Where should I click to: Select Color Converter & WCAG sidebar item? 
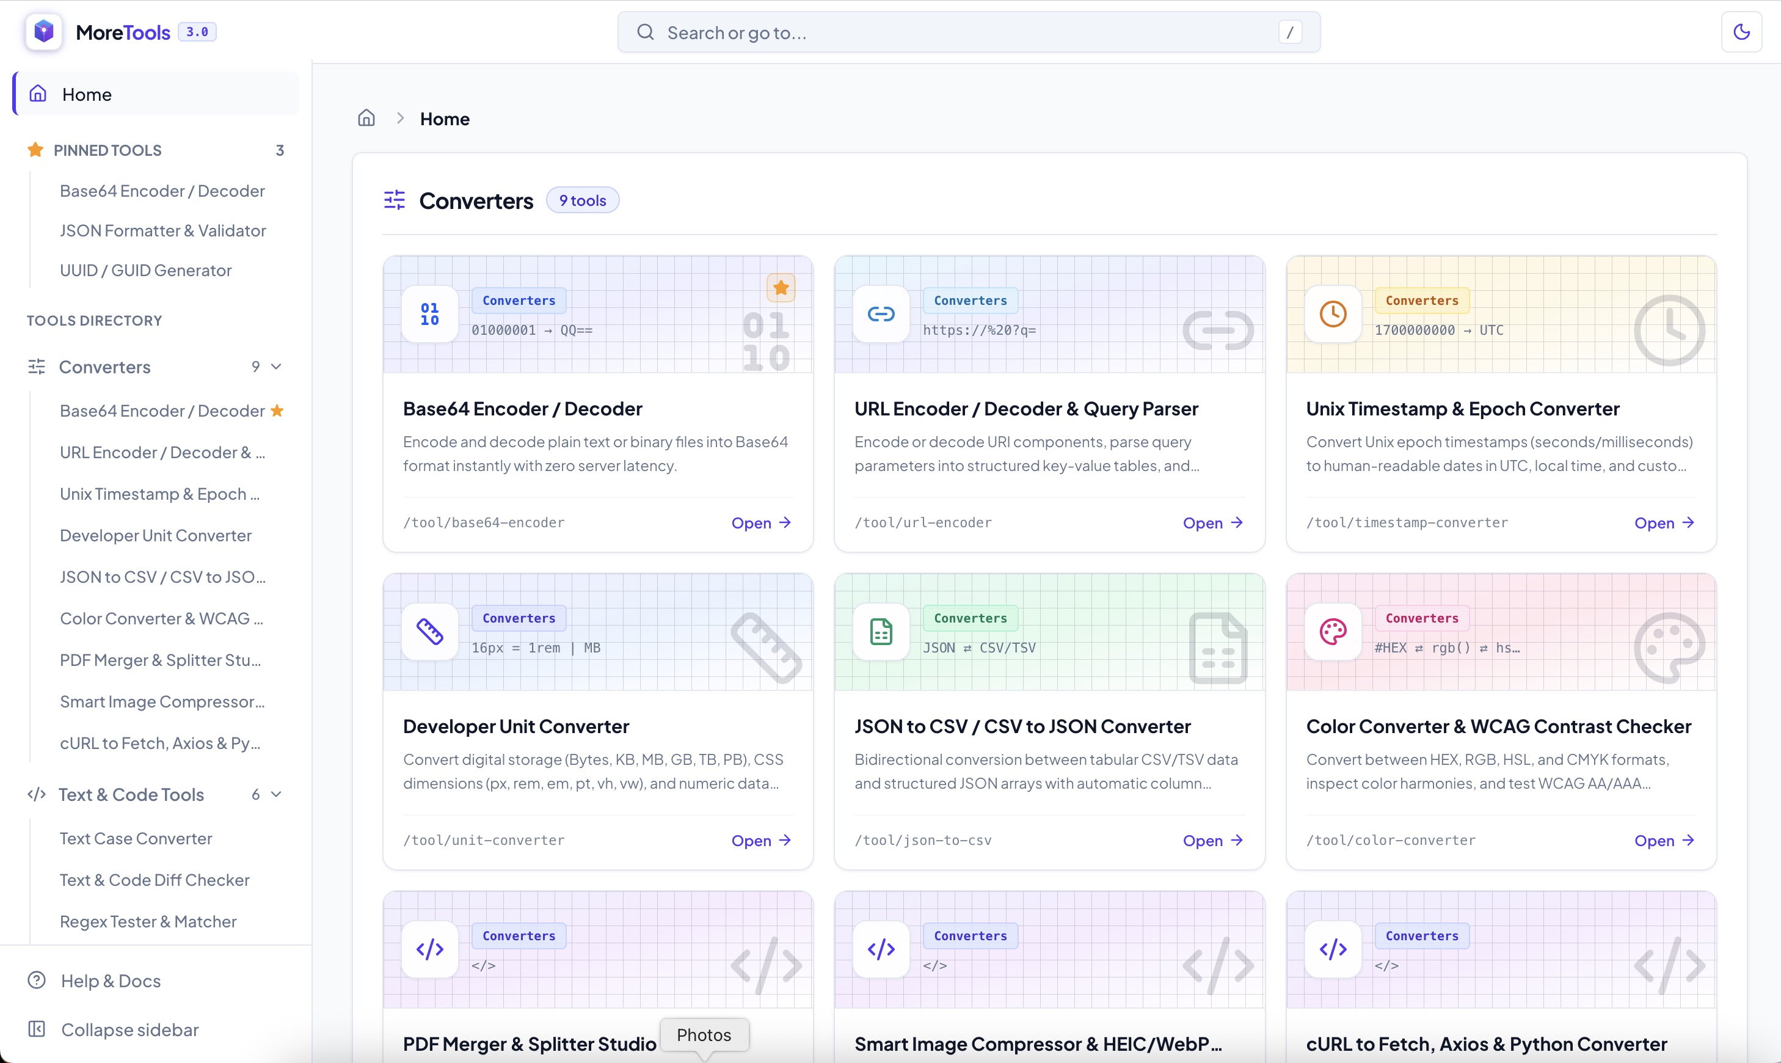click(x=161, y=619)
